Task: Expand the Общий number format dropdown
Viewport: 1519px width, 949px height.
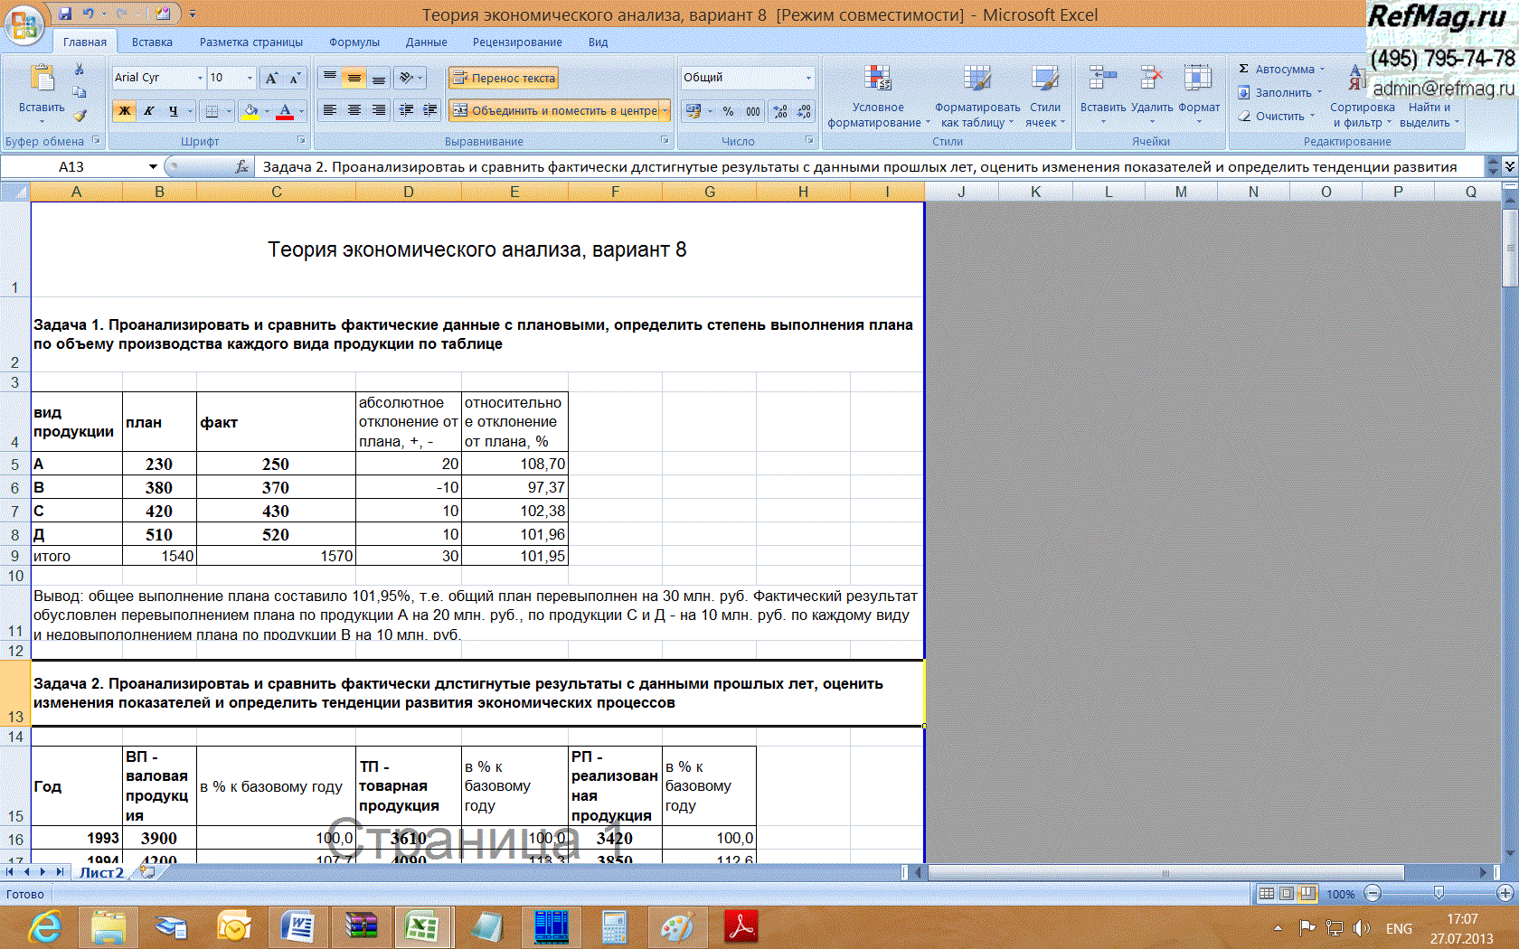Action: coord(808,79)
